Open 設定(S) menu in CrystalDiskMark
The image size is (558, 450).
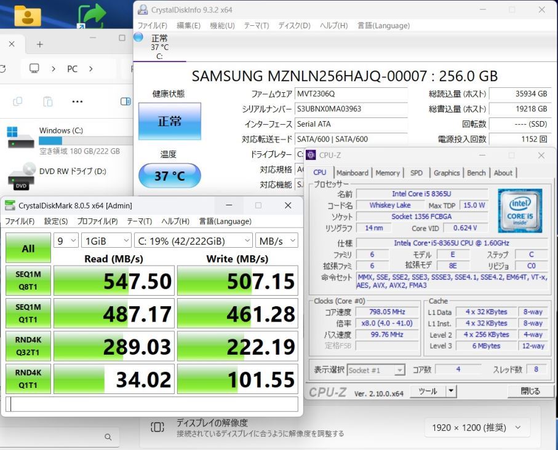click(56, 221)
